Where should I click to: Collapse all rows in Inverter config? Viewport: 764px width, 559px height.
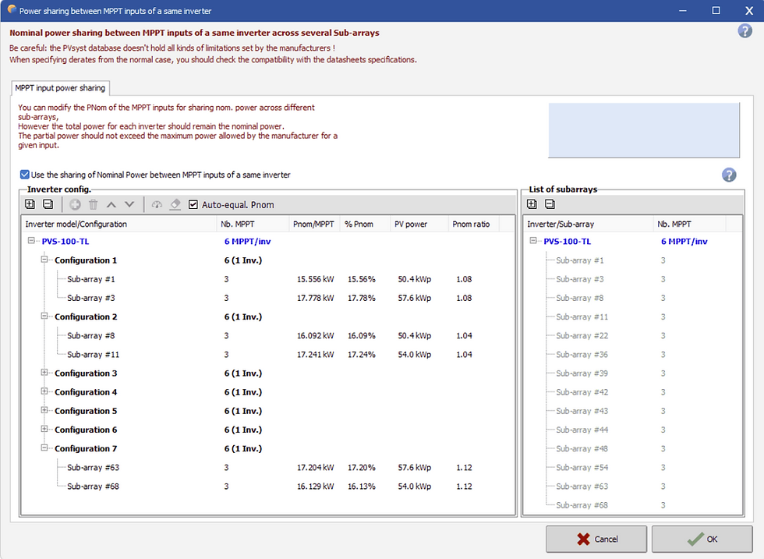tap(48, 204)
